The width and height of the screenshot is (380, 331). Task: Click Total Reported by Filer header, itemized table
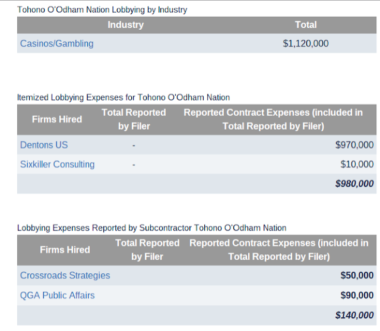134,119
